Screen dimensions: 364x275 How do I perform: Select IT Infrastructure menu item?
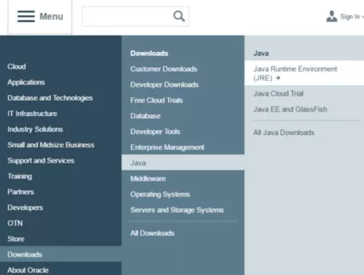pos(33,113)
